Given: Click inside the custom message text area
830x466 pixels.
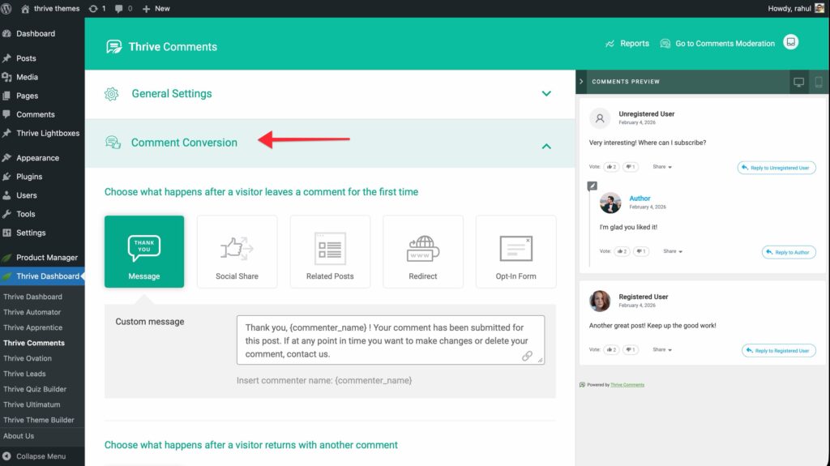Looking at the screenshot, I should (x=381, y=340).
